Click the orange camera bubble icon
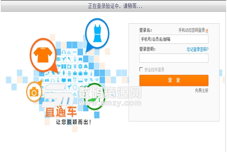The height and width of the screenshot is (152, 227). click(x=34, y=91)
